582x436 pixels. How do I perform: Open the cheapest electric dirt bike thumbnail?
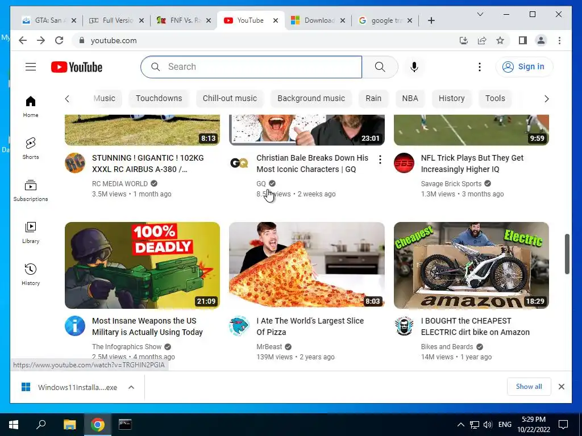tap(471, 266)
